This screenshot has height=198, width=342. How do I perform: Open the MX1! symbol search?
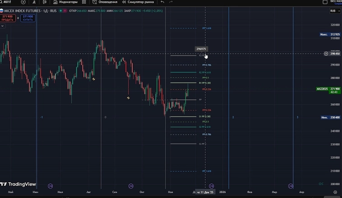pyautogui.click(x=7, y=2)
